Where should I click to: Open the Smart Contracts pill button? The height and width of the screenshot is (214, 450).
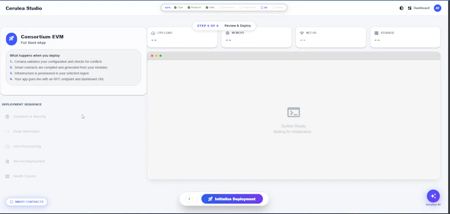coord(26,202)
